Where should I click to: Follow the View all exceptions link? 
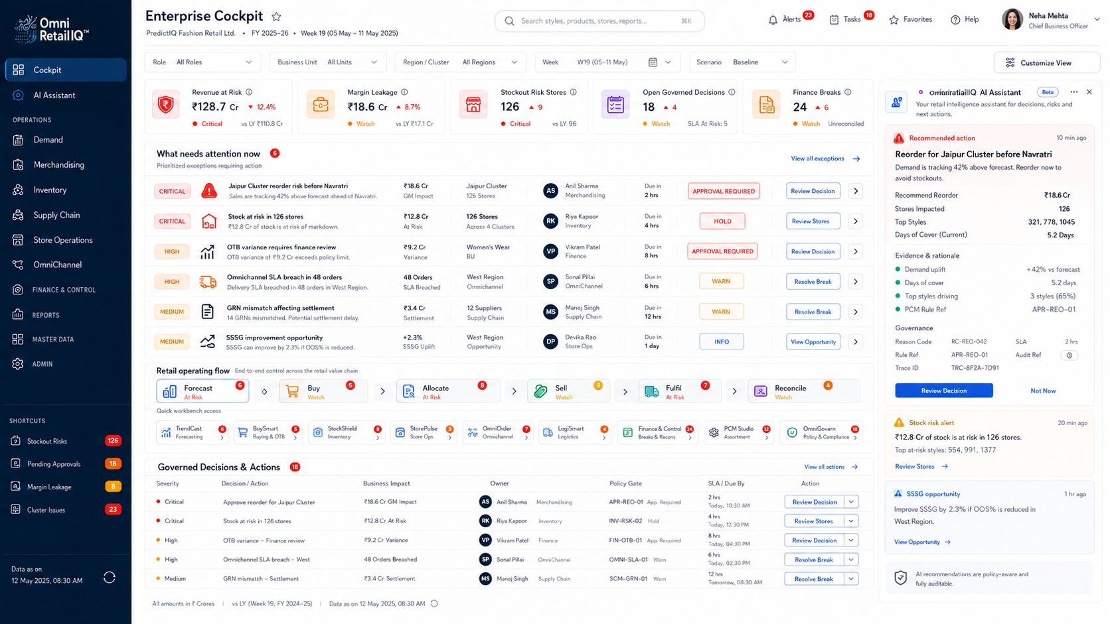pyautogui.click(x=825, y=158)
